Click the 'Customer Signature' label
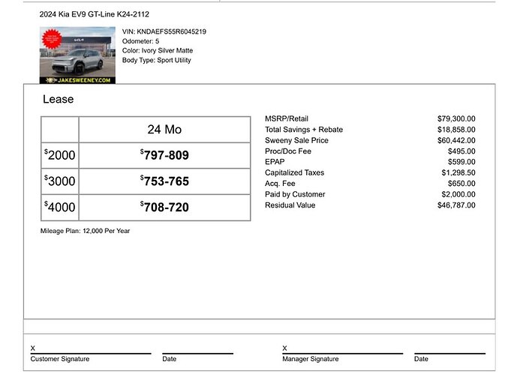Screen dimensions: 517x374 click(60, 359)
